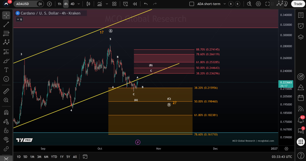This screenshot has height=161, width=306.
Task: Open the link icon in the left toolbar
Action: (6, 149)
